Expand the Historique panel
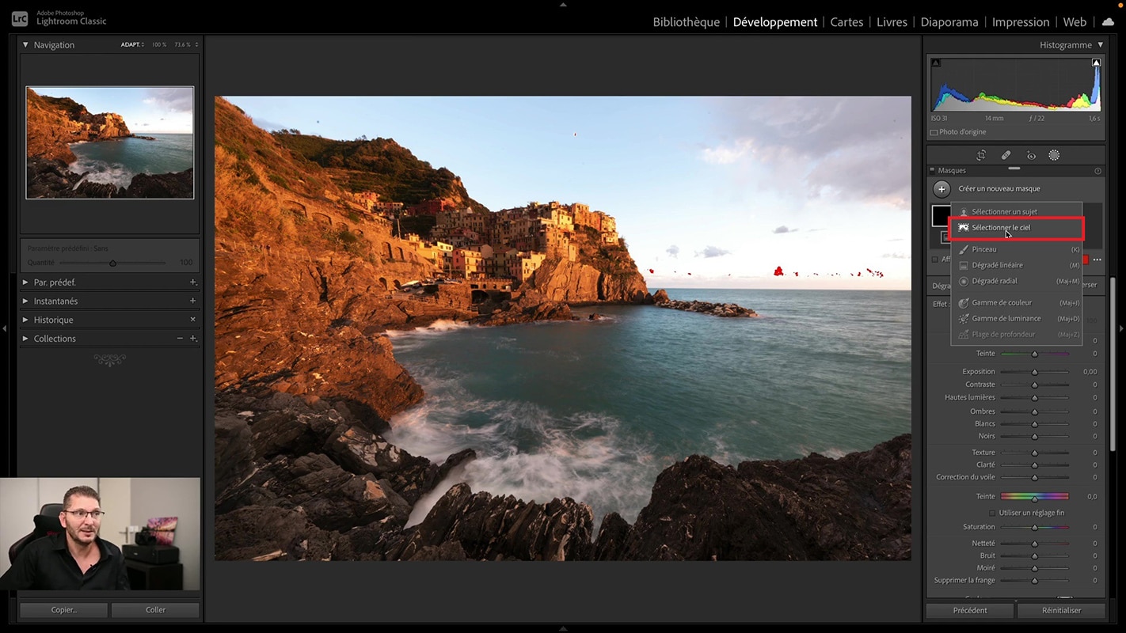1126x633 pixels. click(x=25, y=320)
